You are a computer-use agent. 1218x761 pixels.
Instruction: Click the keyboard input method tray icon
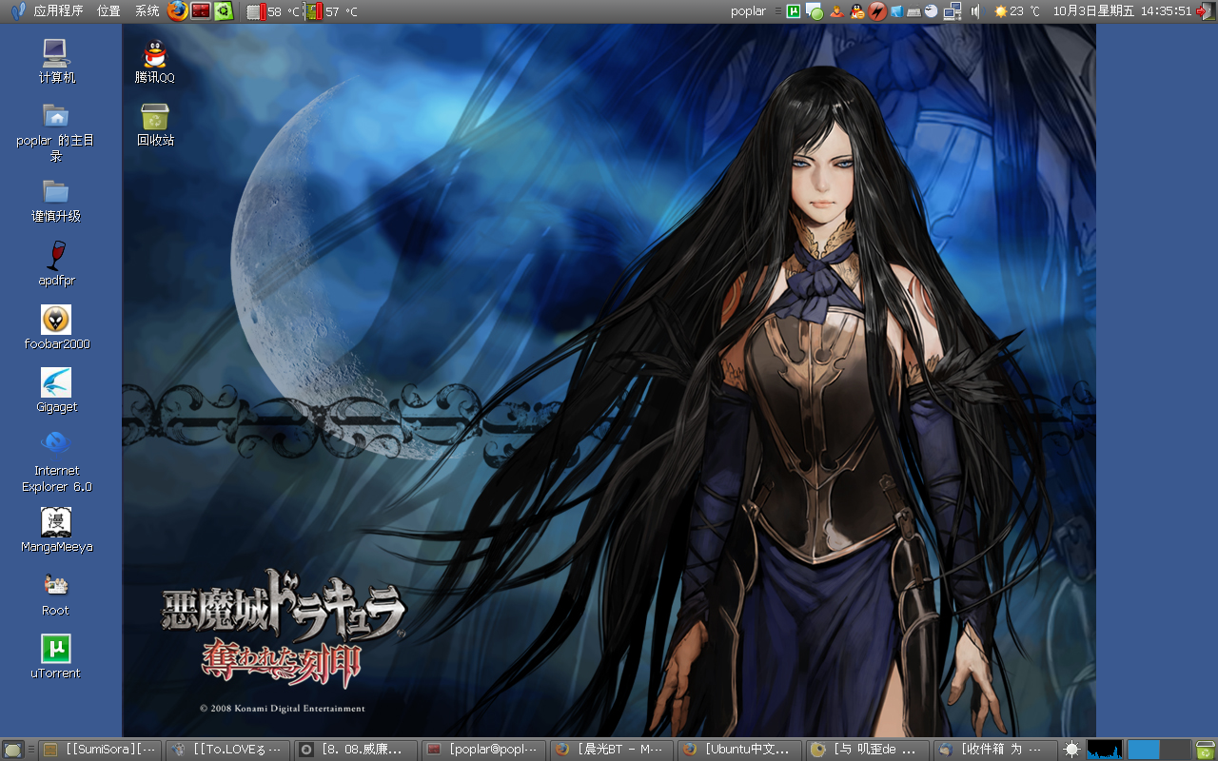click(x=913, y=11)
